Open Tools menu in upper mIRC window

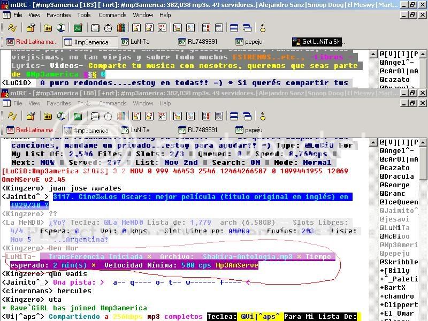pos(84,15)
